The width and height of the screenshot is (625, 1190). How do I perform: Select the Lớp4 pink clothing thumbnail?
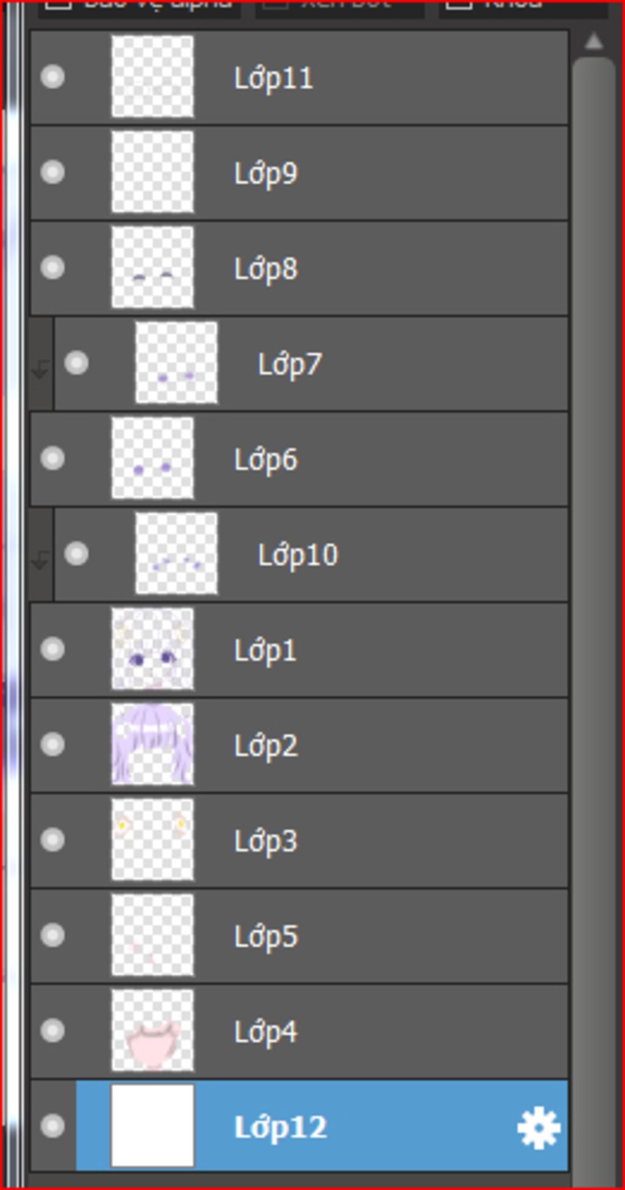click(x=153, y=1031)
